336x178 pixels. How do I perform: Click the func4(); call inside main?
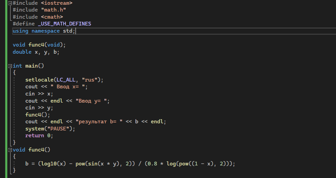(38, 115)
